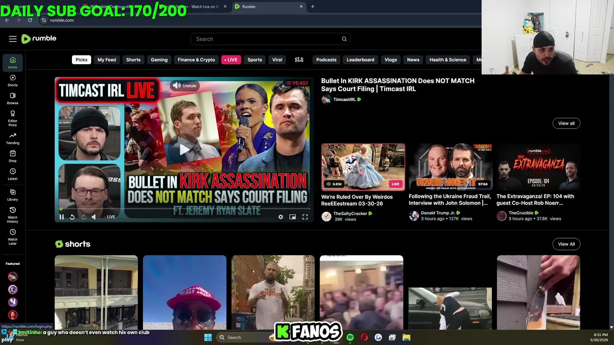Open File Explorer from the taskbar
Screen dimensions: 614x345
tap(406, 337)
